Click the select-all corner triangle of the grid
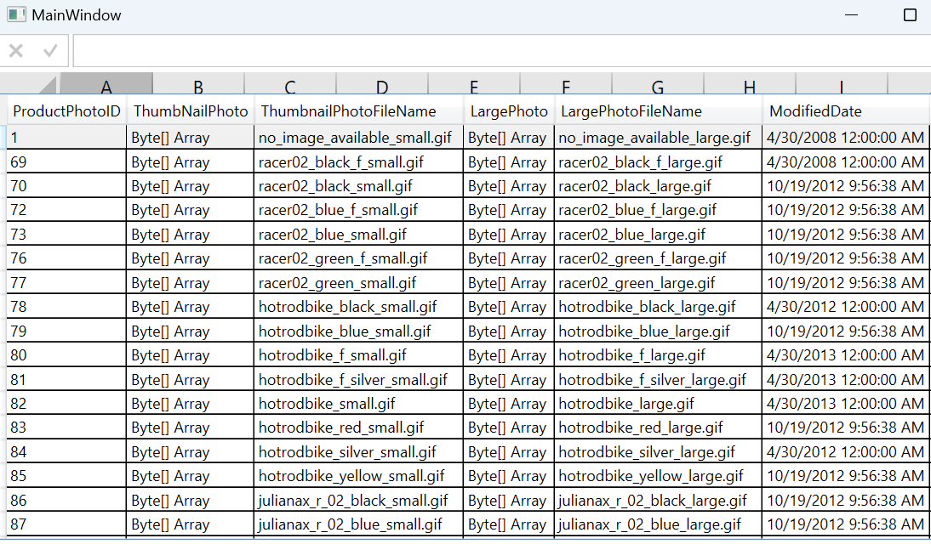 [x=46, y=85]
